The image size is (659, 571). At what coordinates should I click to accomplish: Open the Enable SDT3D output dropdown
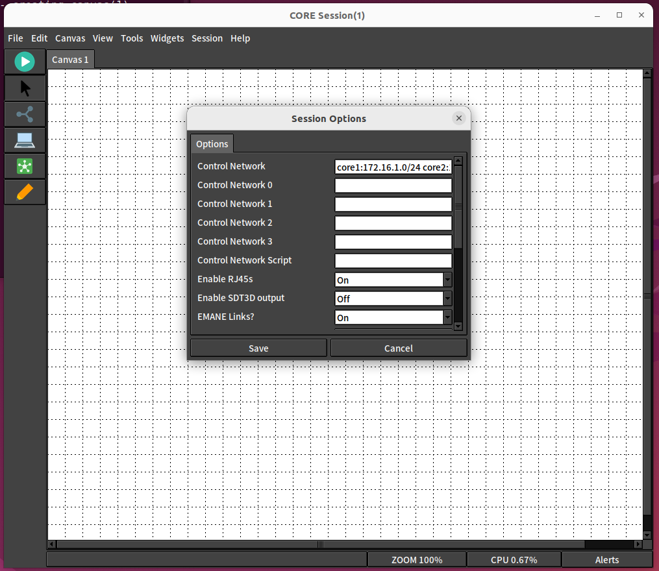(447, 298)
